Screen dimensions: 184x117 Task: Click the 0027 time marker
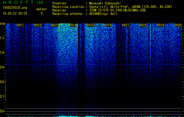point(125,25)
